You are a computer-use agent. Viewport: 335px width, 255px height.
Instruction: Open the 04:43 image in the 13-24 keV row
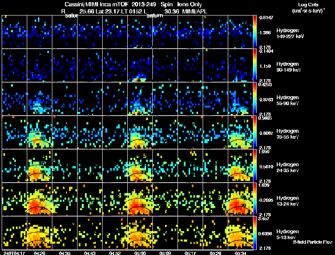[90, 199]
